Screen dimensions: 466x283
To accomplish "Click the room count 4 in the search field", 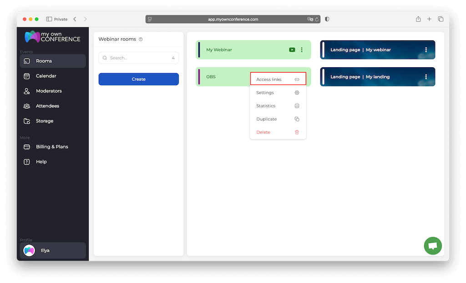I will (x=173, y=58).
